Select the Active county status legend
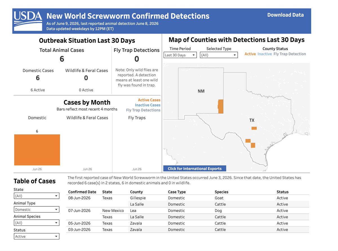The height and width of the screenshot is (251, 338). pos(250,54)
